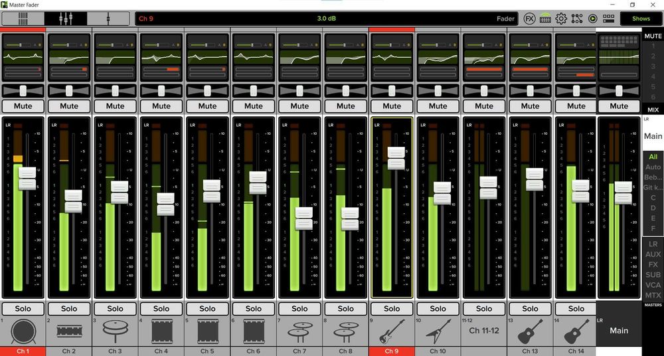Open the Ch 1 EQ curve thumbnail
The image size is (664, 356).
[x=23, y=57]
